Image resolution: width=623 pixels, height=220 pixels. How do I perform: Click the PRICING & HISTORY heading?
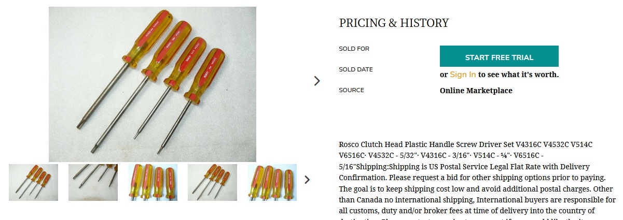pos(394,23)
